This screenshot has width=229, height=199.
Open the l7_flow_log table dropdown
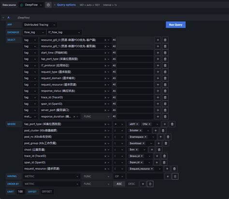(x=64, y=32)
